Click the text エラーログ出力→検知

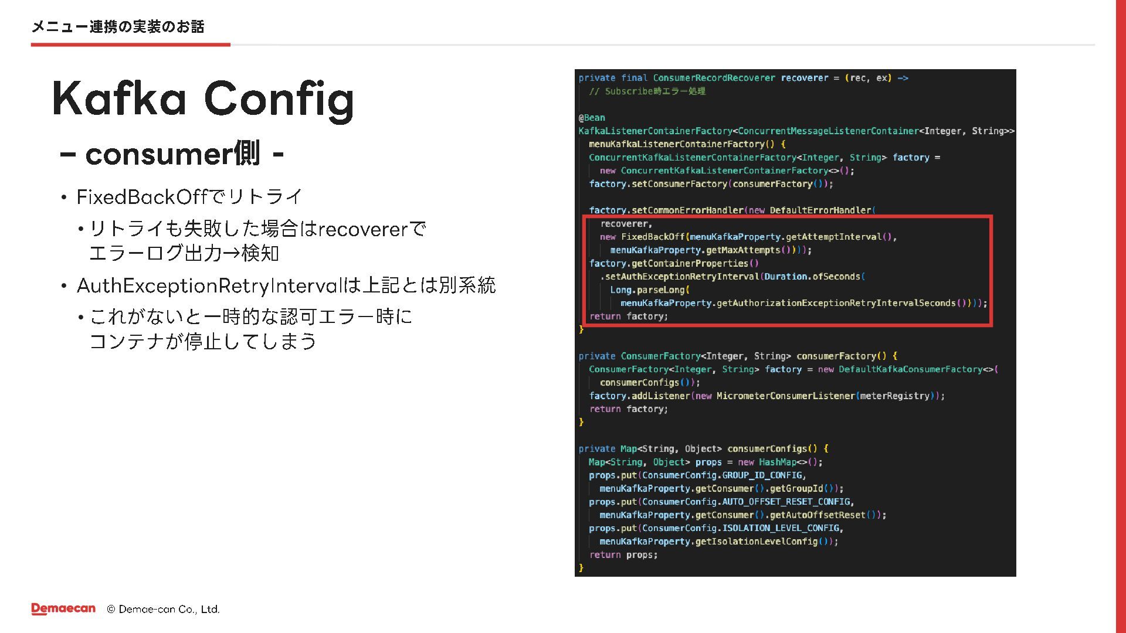click(184, 253)
